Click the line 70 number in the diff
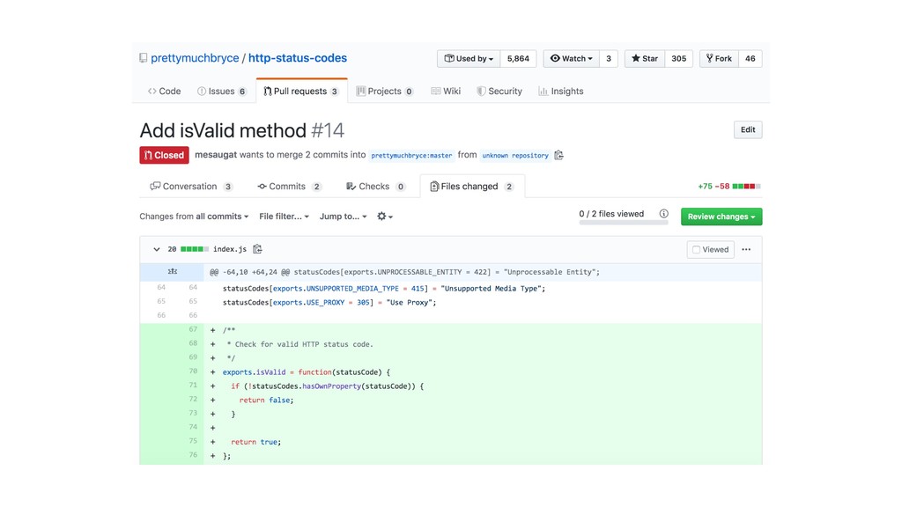The width and height of the screenshot is (902, 507). click(192, 371)
